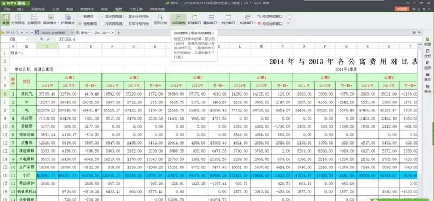Switch to 普通 normal view

(5, 19)
